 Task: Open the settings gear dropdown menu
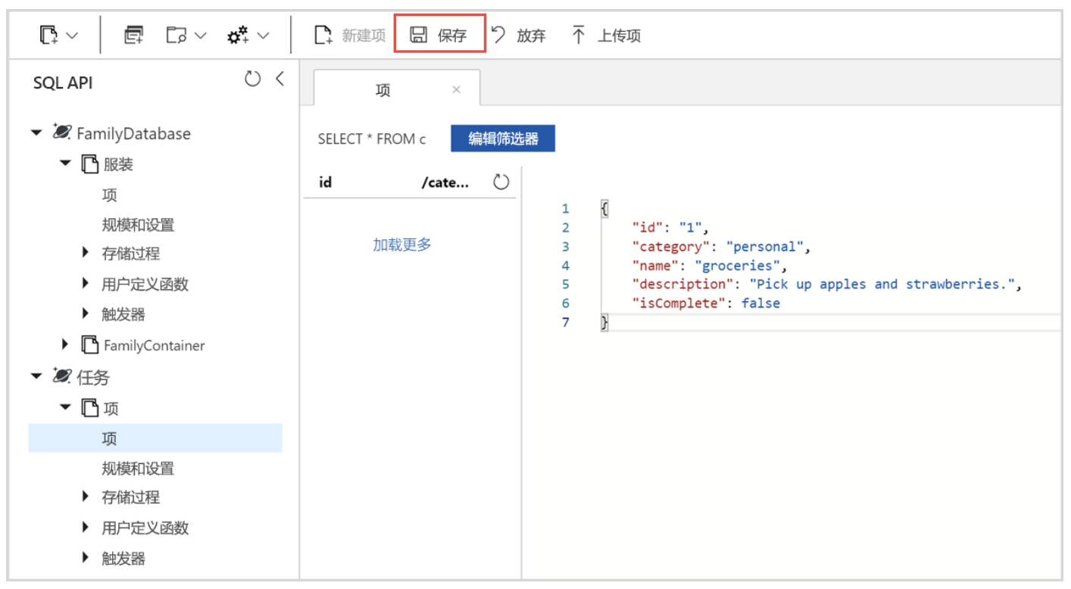click(x=237, y=35)
